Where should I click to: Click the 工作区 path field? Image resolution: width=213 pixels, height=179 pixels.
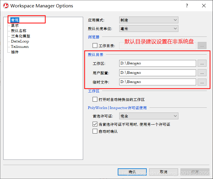[158, 63]
